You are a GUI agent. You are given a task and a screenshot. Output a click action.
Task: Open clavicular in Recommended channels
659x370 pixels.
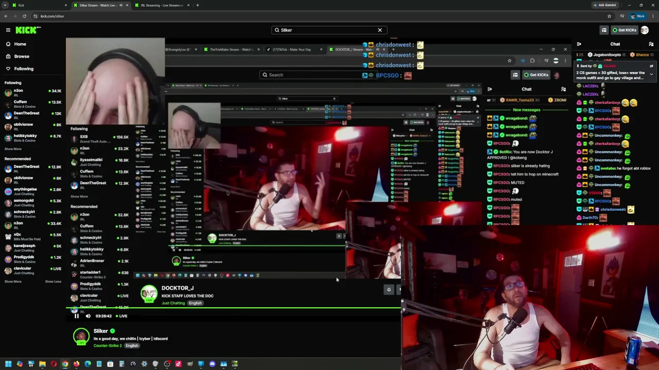pyautogui.click(x=32, y=270)
